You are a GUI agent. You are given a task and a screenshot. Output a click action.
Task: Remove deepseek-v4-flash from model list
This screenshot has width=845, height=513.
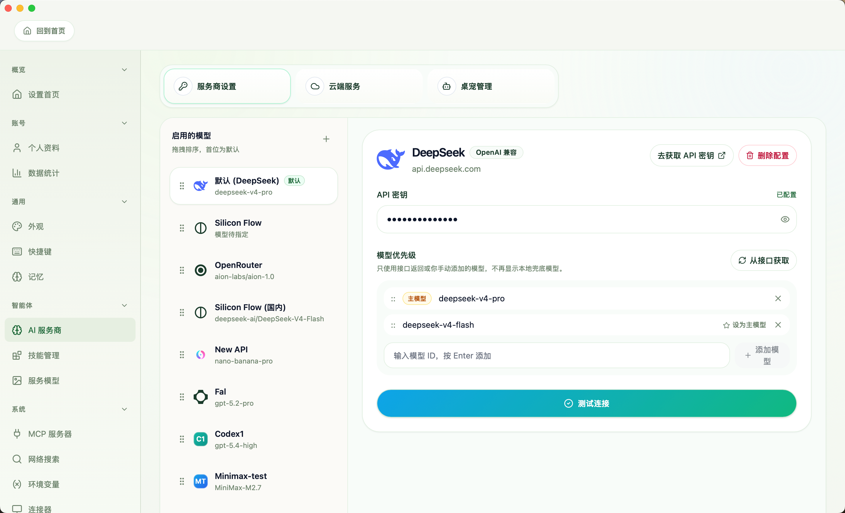(778, 325)
